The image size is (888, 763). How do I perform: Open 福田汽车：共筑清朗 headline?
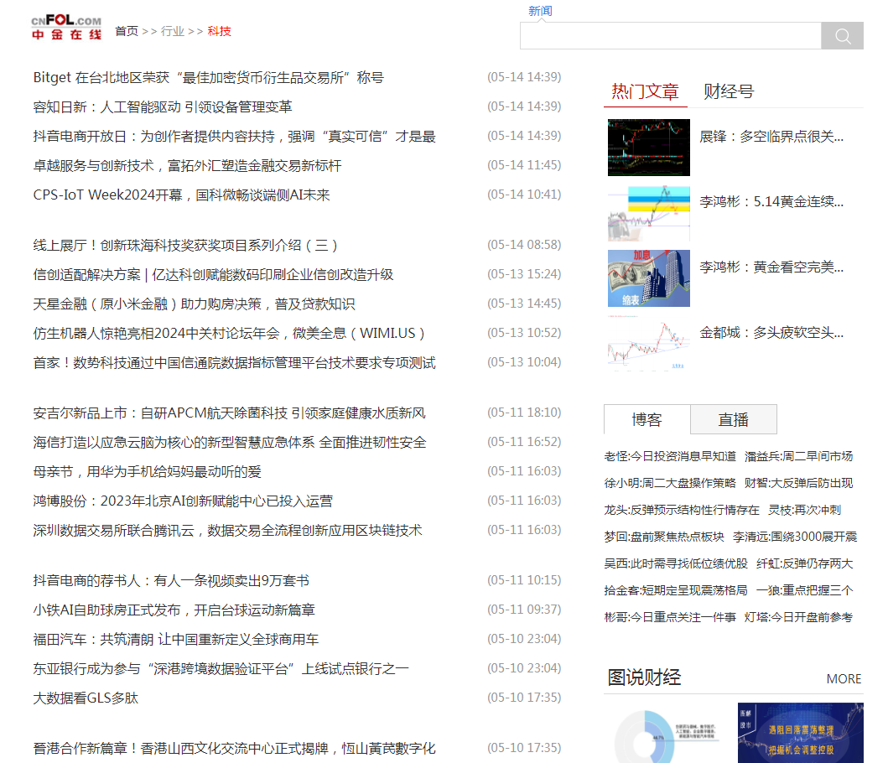(176, 640)
